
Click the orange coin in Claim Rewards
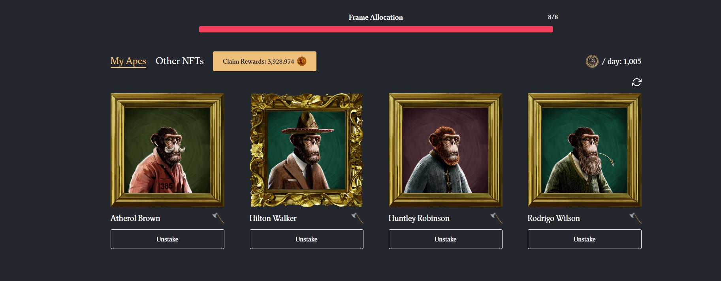pos(302,61)
